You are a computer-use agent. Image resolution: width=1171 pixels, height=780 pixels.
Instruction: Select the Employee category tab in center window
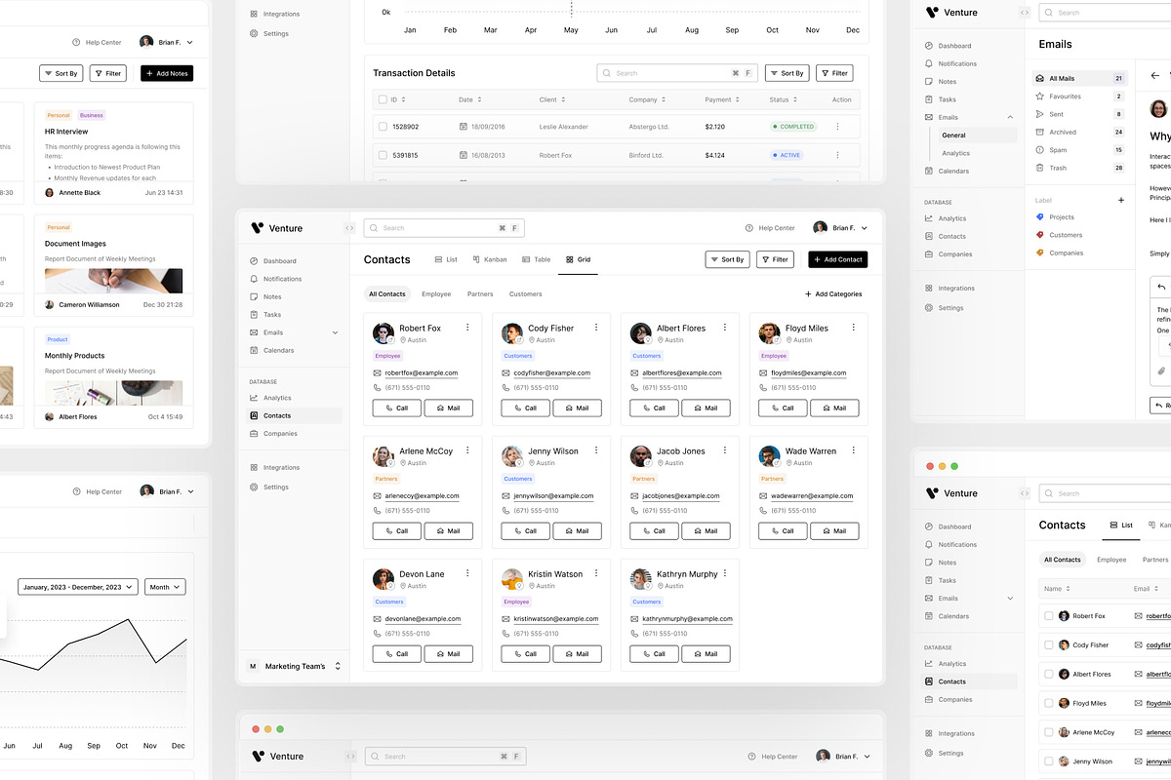click(436, 293)
